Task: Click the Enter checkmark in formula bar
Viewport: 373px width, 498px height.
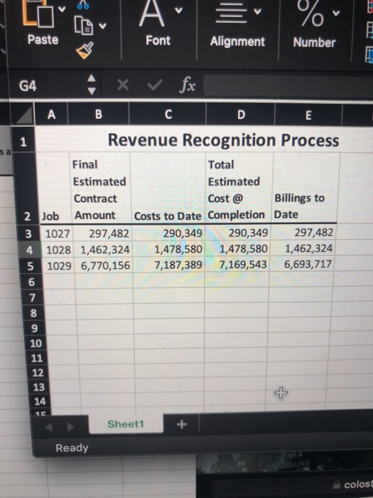Action: click(x=154, y=85)
